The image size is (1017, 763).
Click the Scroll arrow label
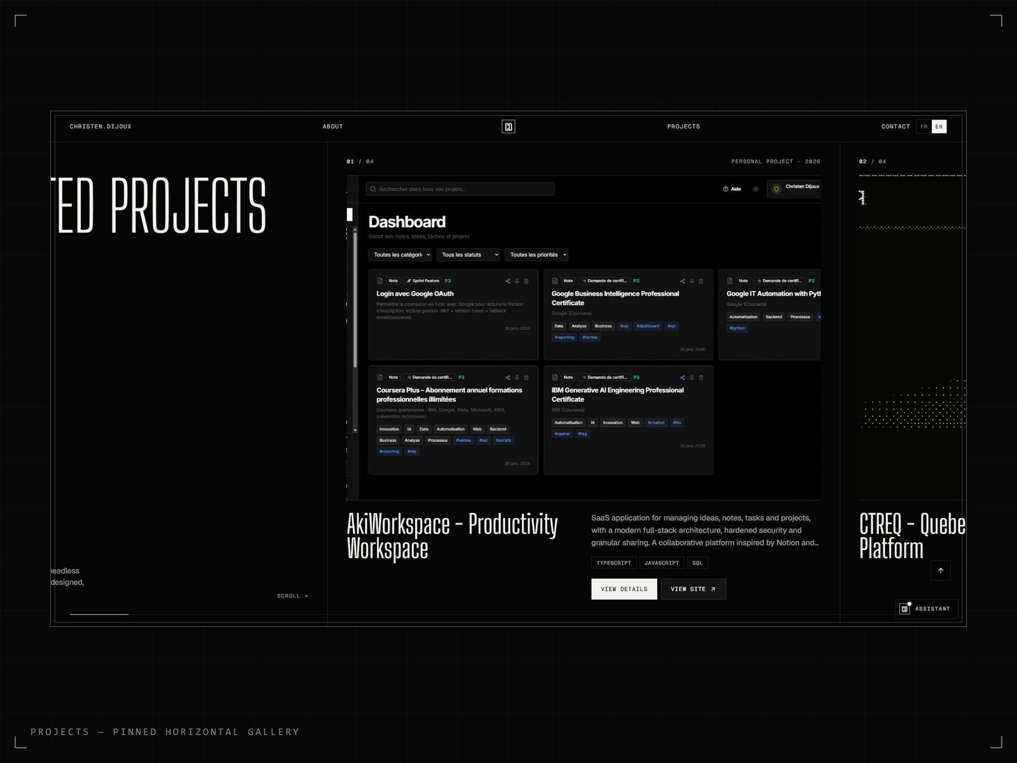(292, 596)
